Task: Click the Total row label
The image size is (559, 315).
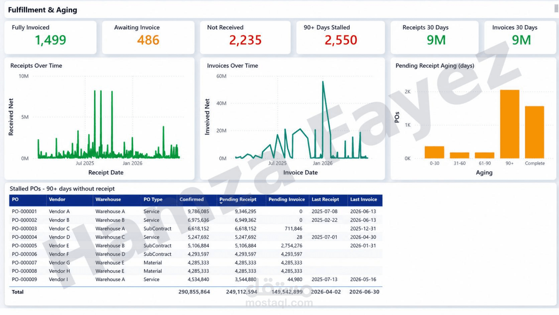Action: [18, 292]
